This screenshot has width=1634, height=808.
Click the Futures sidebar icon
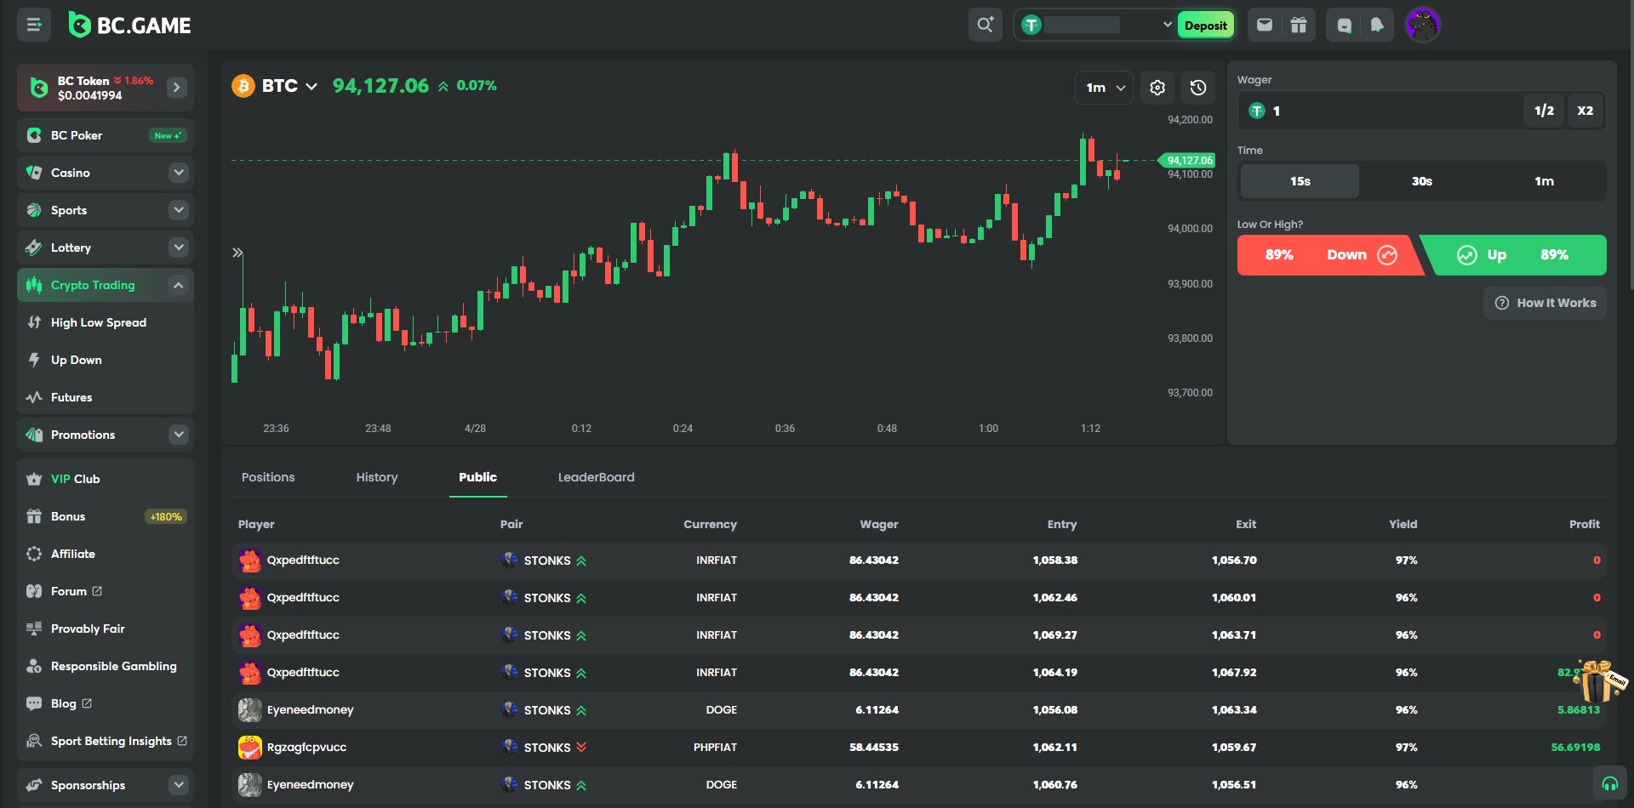click(x=34, y=397)
